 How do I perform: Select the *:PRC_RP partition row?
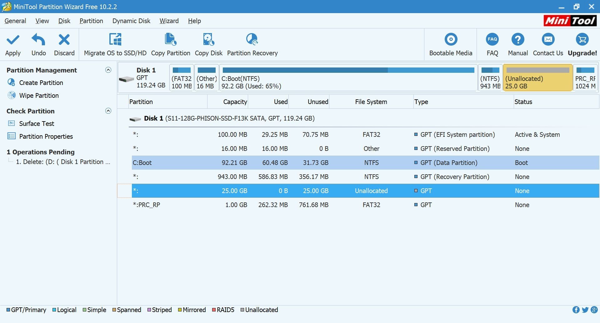coord(365,205)
